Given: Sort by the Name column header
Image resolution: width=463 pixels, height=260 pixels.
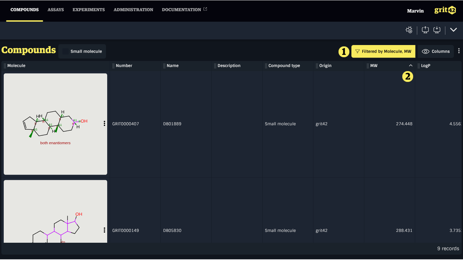Looking at the screenshot, I should coord(173,66).
